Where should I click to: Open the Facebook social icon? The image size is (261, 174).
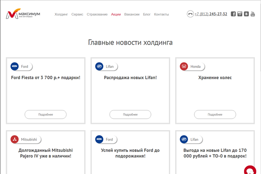pos(233,14)
